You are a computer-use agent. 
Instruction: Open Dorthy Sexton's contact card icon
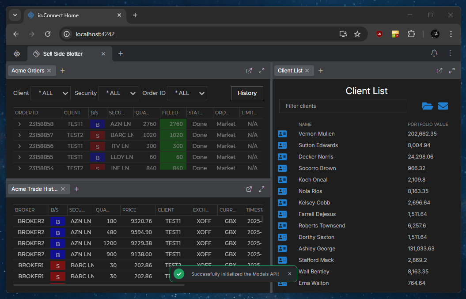click(282, 237)
